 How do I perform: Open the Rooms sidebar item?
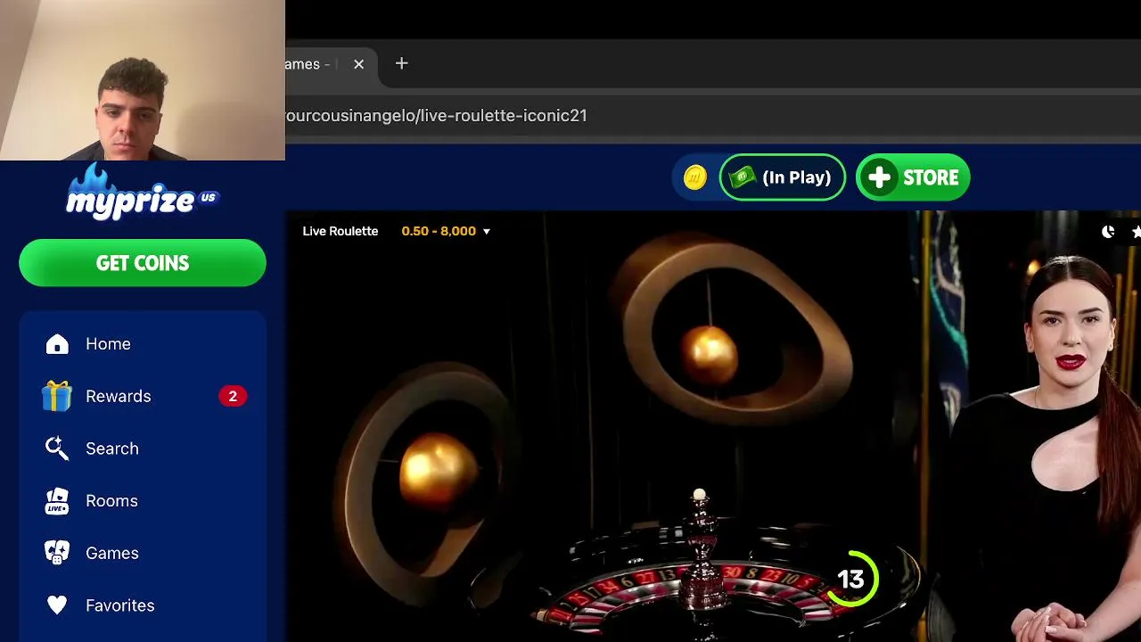pyautogui.click(x=143, y=501)
